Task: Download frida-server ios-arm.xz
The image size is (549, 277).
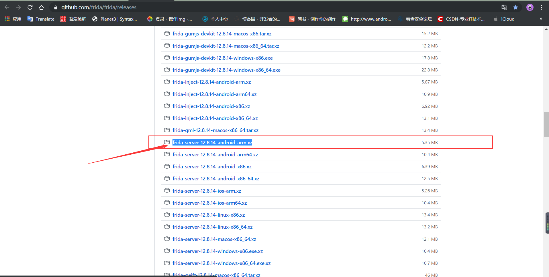Action: tap(207, 191)
